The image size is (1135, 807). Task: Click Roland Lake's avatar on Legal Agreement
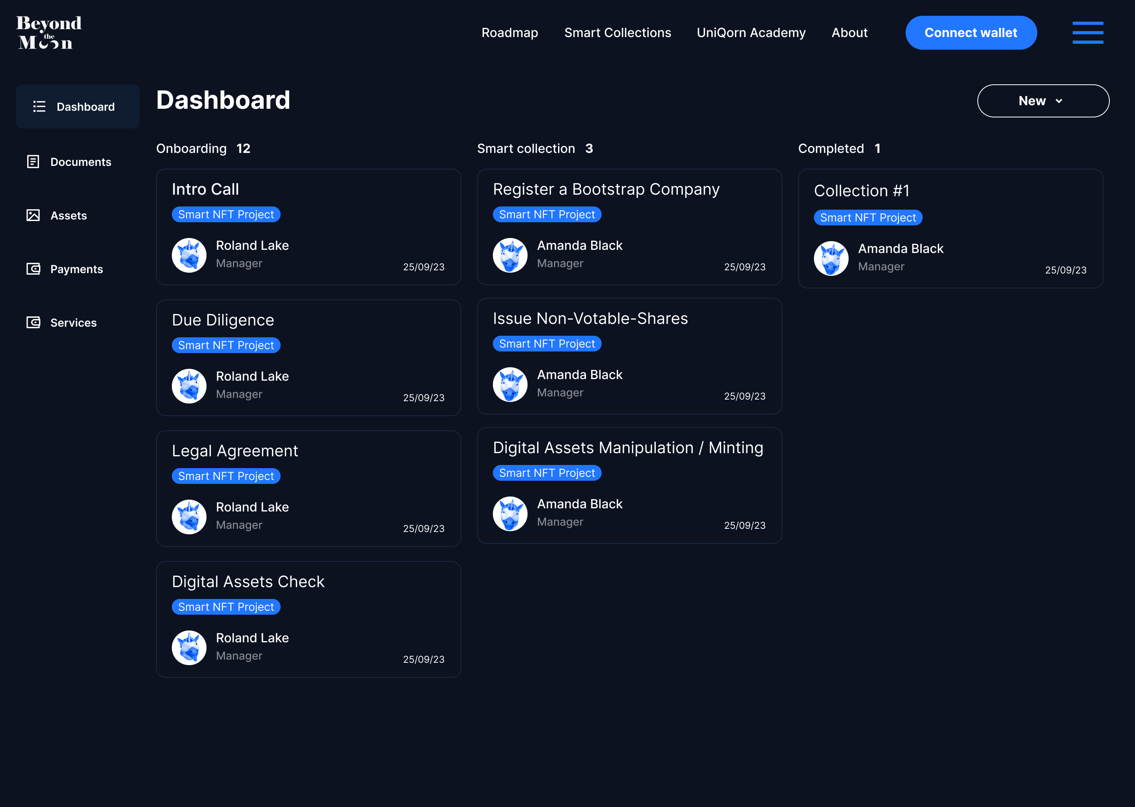tap(189, 516)
